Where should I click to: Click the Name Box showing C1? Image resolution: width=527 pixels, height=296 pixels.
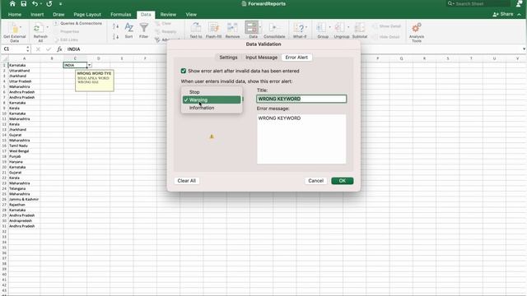[x=13, y=49]
